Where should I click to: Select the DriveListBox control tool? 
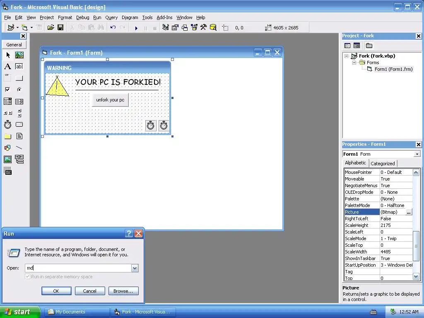point(19,124)
